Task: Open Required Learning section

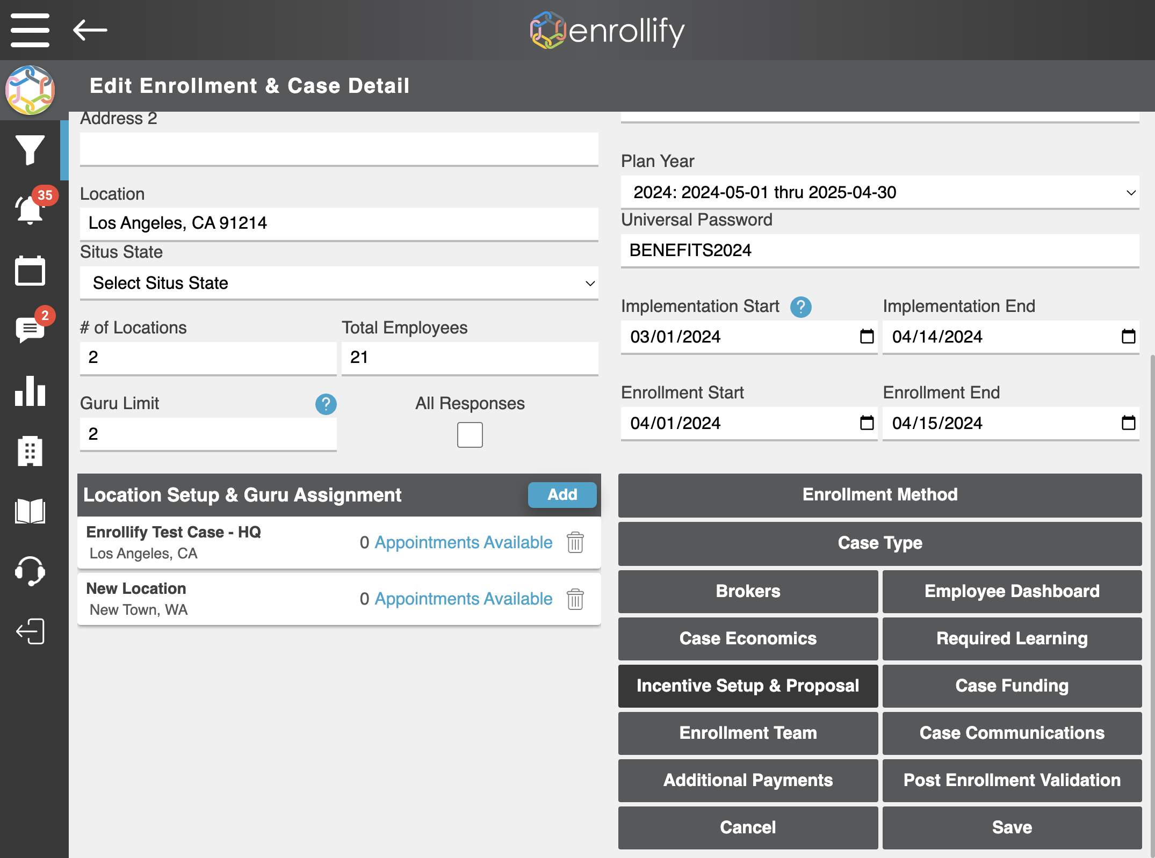Action: coord(1012,638)
